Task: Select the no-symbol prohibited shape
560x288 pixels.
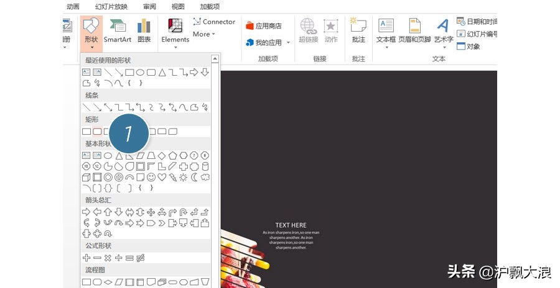Action: [119, 177]
